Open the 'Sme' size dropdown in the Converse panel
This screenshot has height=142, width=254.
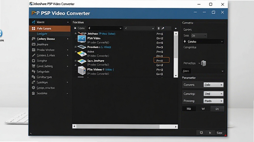(x=199, y=36)
